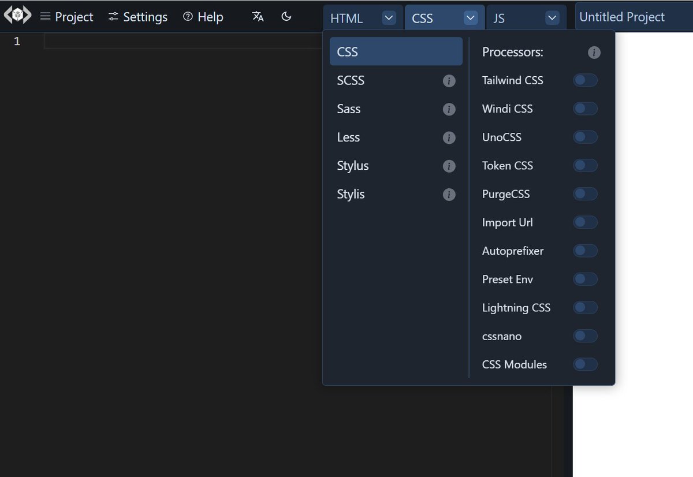This screenshot has width=693, height=477.
Task: Switch to the JS editor tab
Action: pos(499,18)
